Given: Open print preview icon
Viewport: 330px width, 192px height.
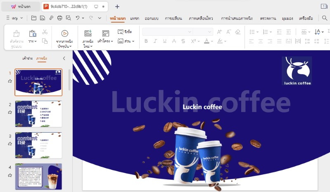Looking at the screenshot, I should tap(69, 18).
